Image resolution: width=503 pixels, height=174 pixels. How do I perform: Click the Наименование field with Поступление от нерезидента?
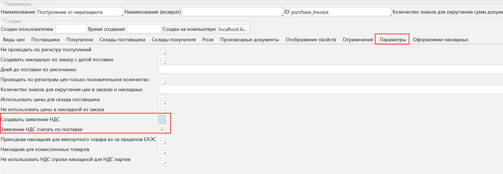click(x=79, y=12)
